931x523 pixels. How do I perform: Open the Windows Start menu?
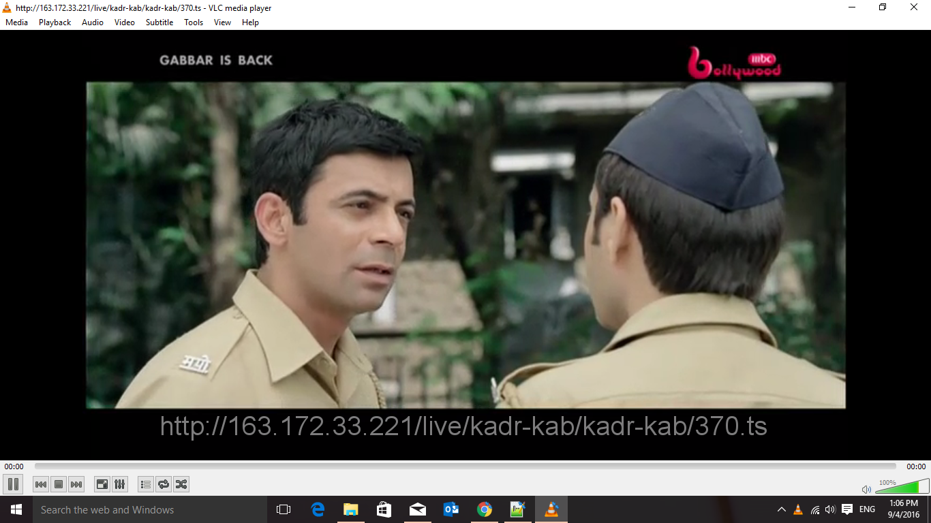[x=16, y=509]
